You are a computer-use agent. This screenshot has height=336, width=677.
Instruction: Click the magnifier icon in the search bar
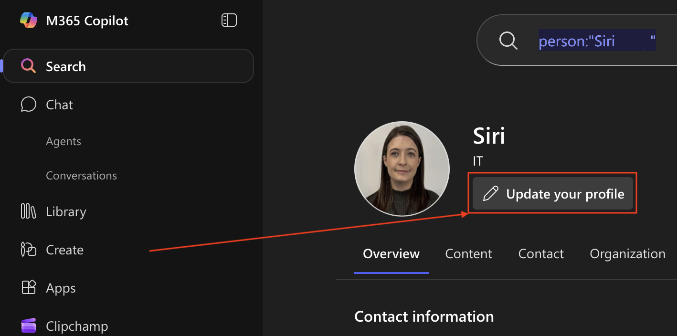[508, 41]
